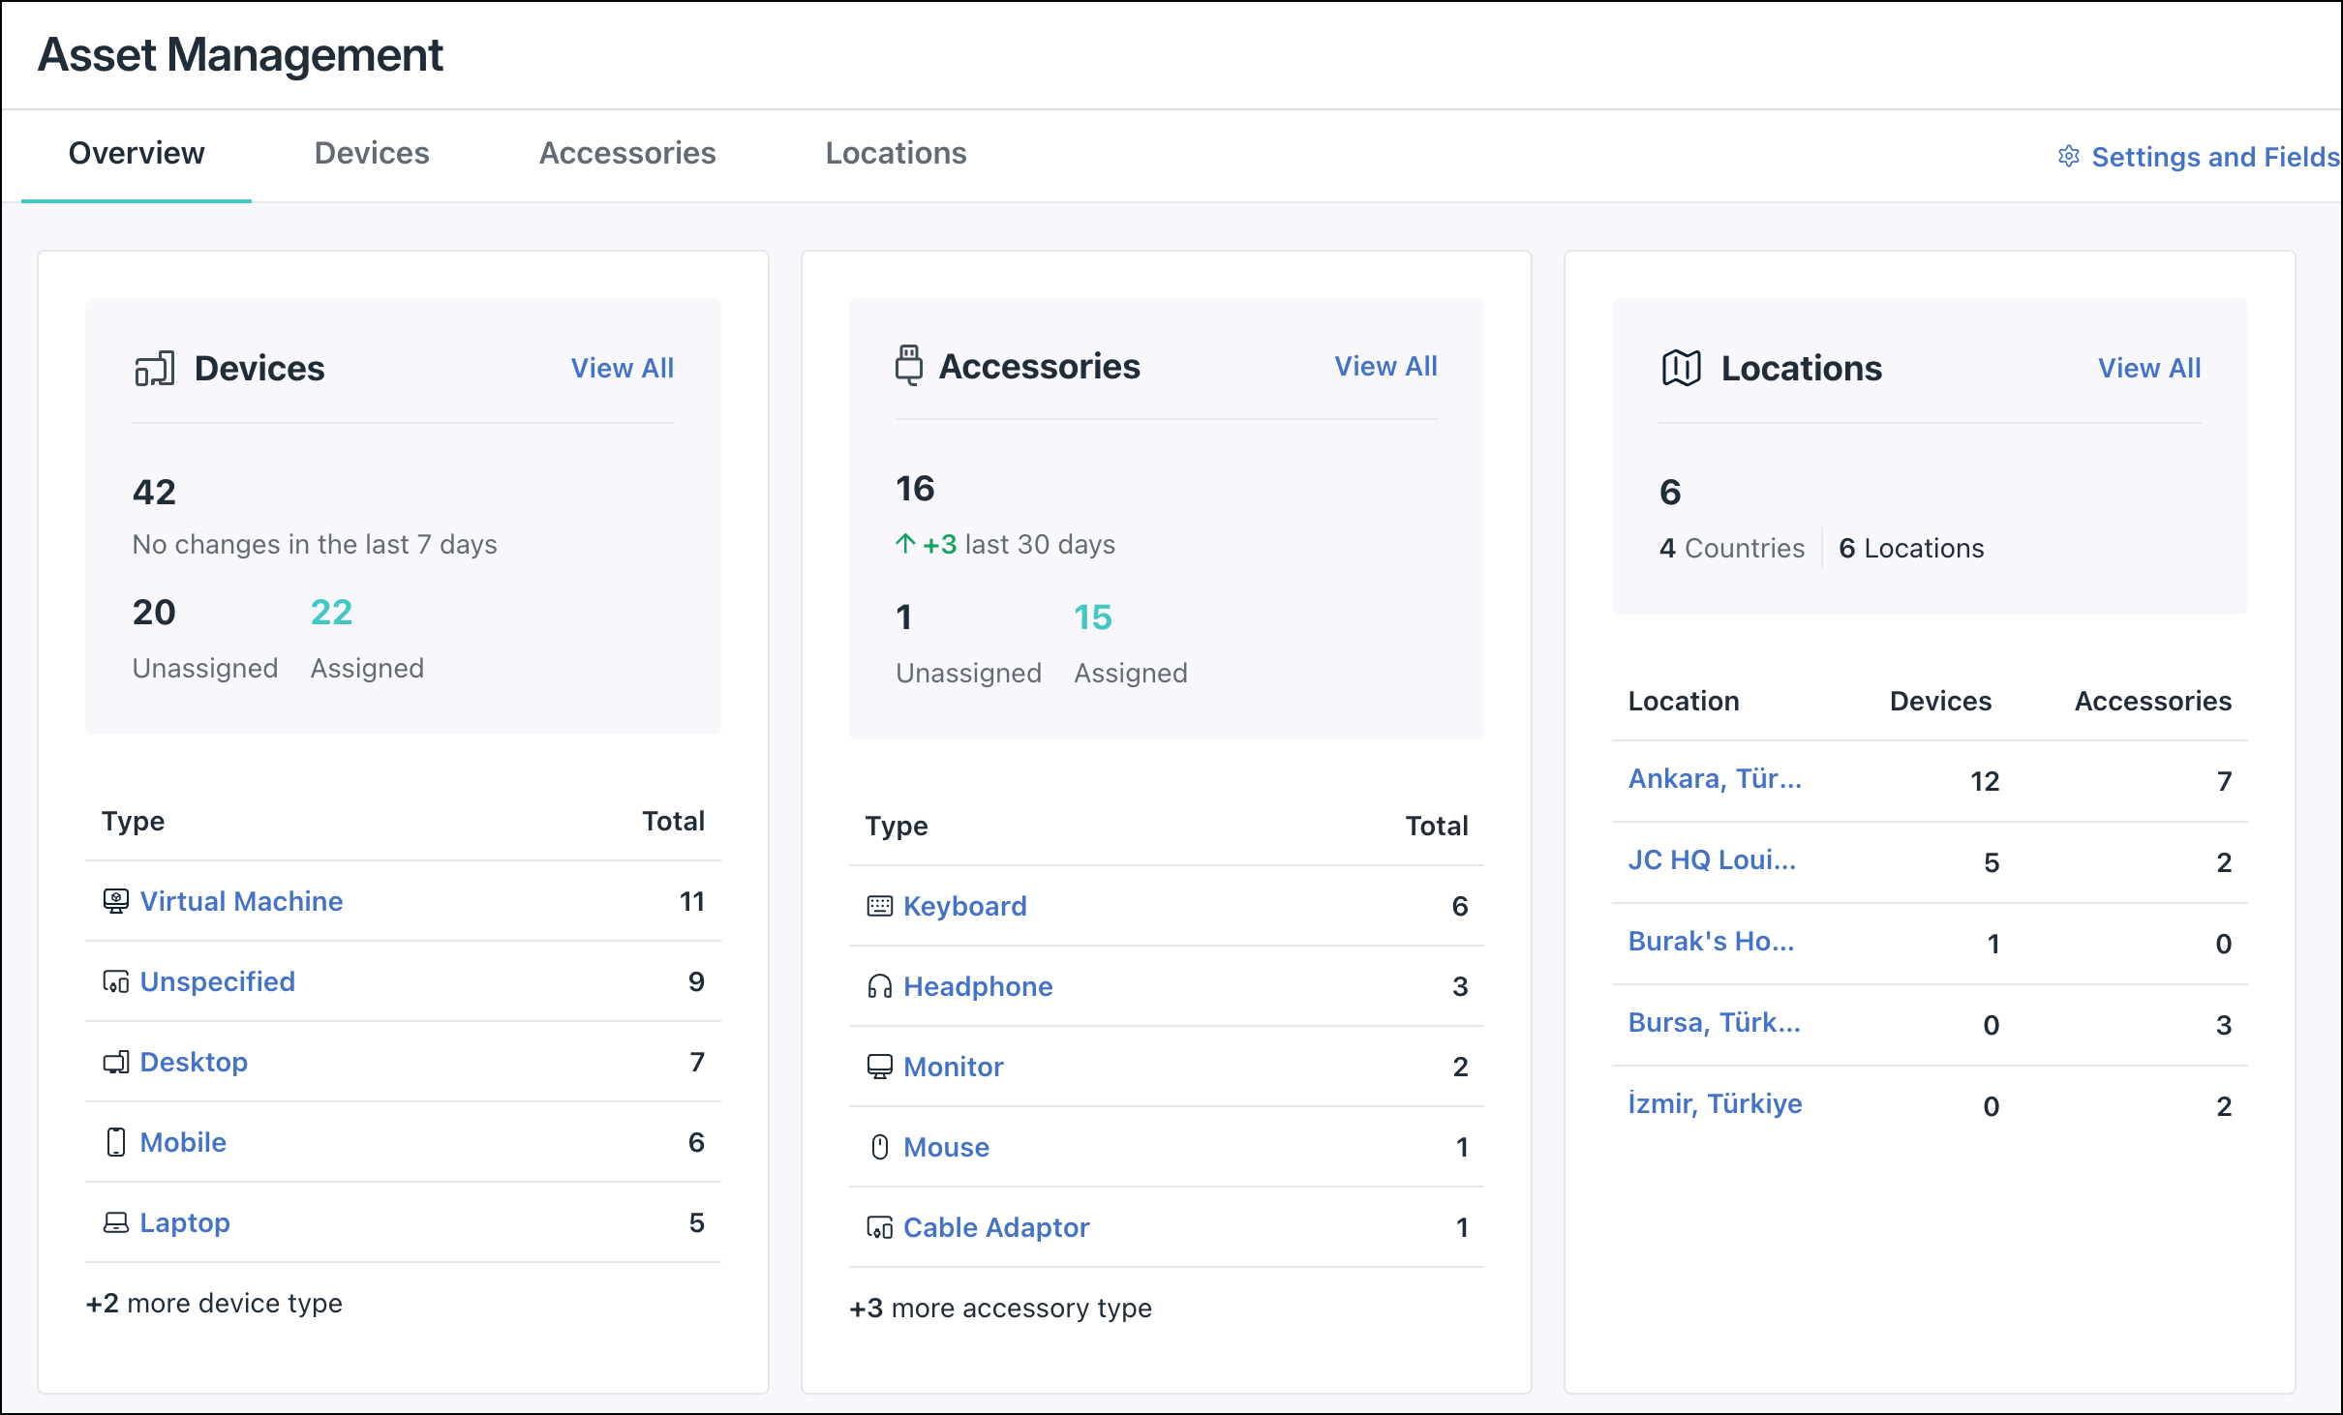
Task: Click the Accessories plug icon in card header
Action: 908,366
